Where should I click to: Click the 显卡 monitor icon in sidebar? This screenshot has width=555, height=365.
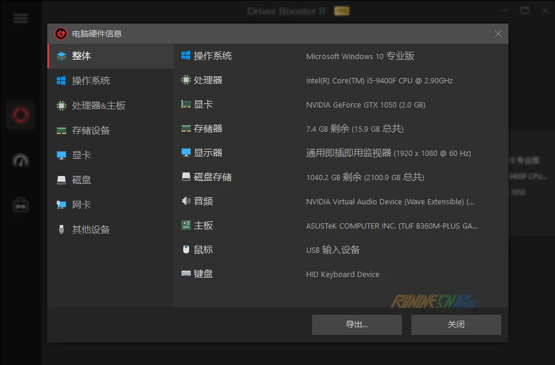click(x=61, y=155)
